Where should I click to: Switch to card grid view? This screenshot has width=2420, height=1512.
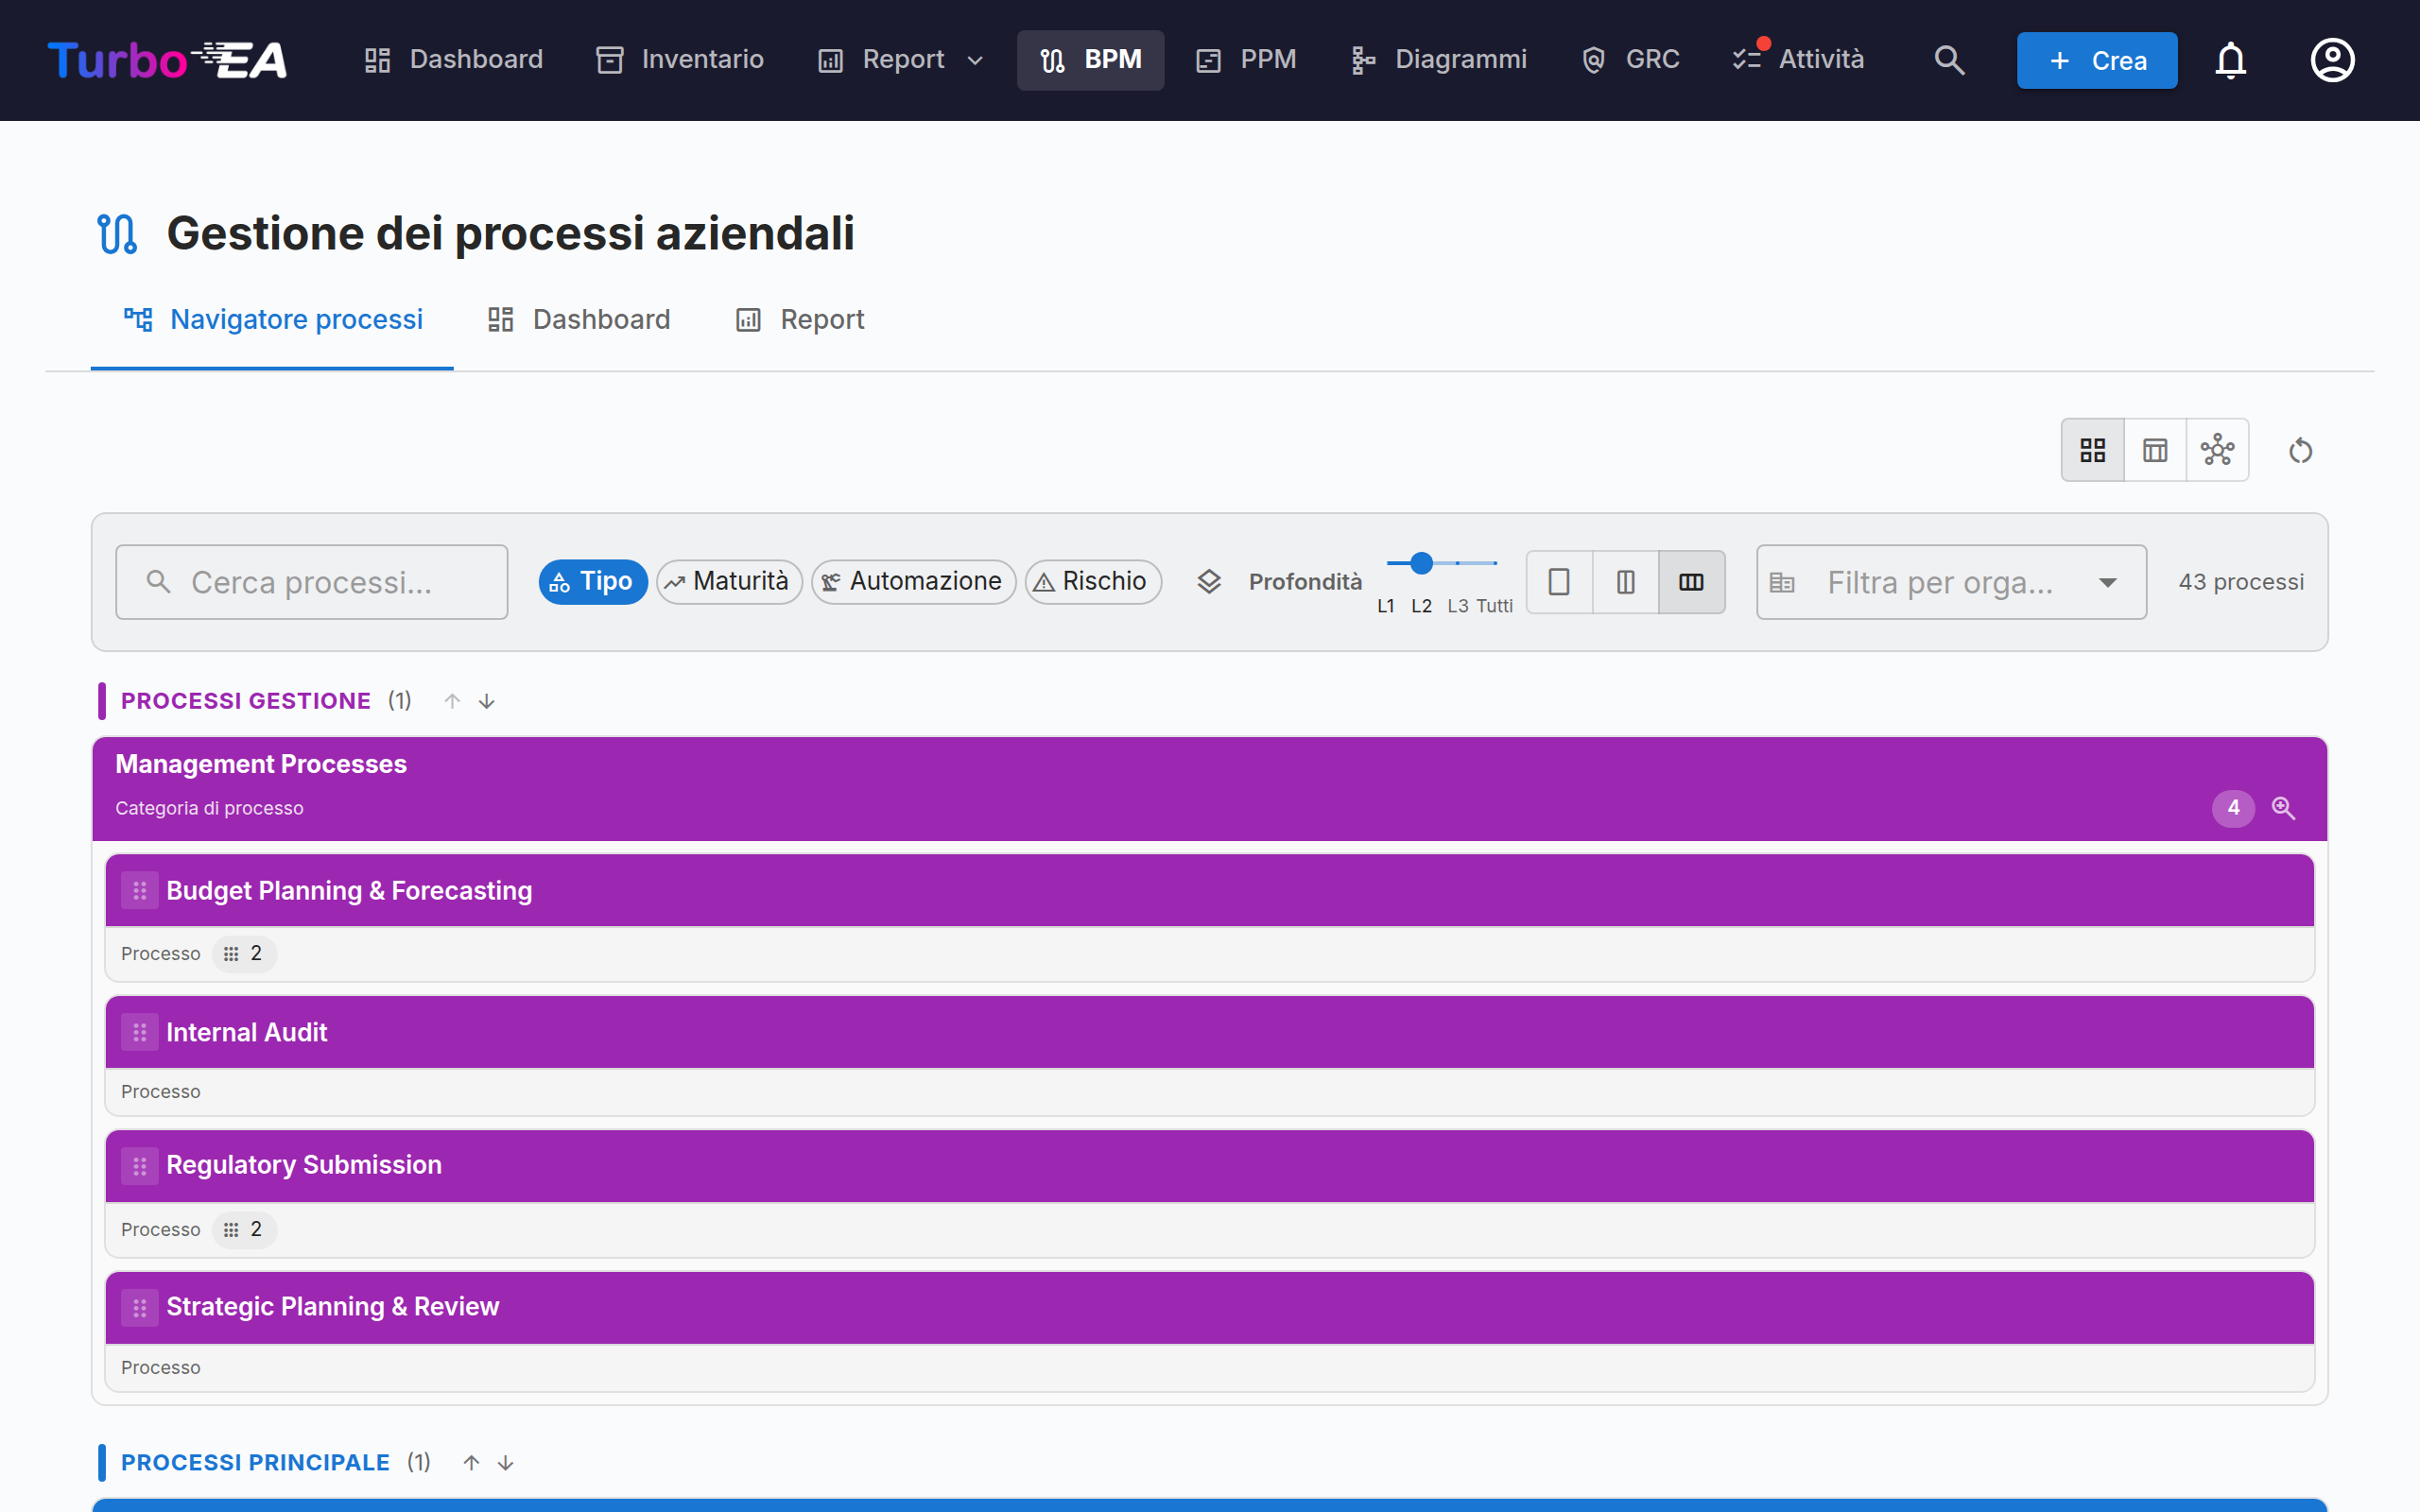(x=2092, y=450)
